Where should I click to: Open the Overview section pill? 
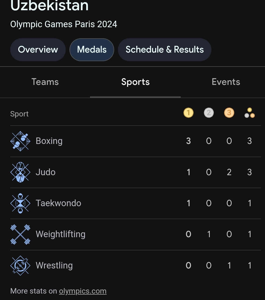(38, 50)
